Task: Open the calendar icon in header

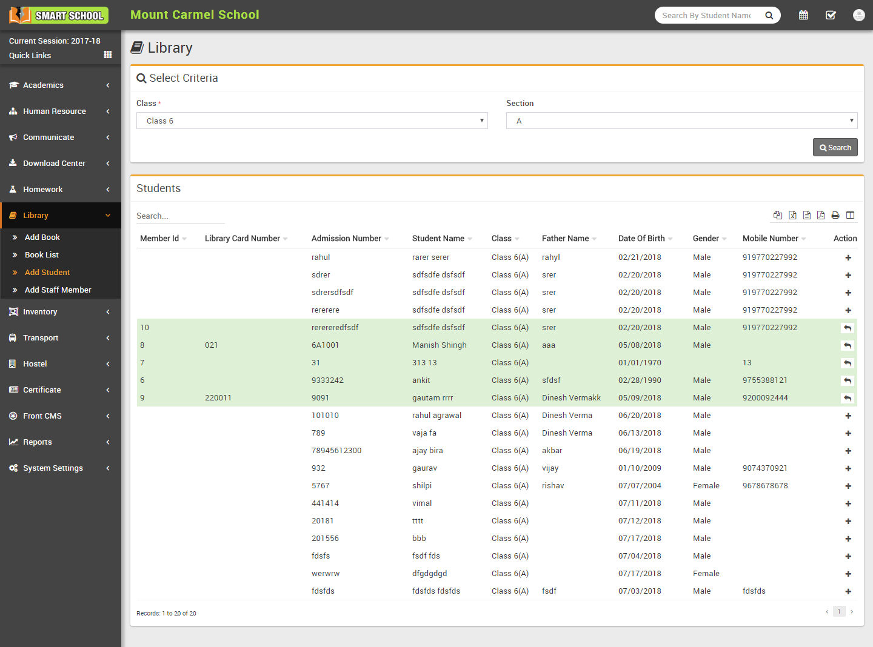Action: (x=803, y=15)
